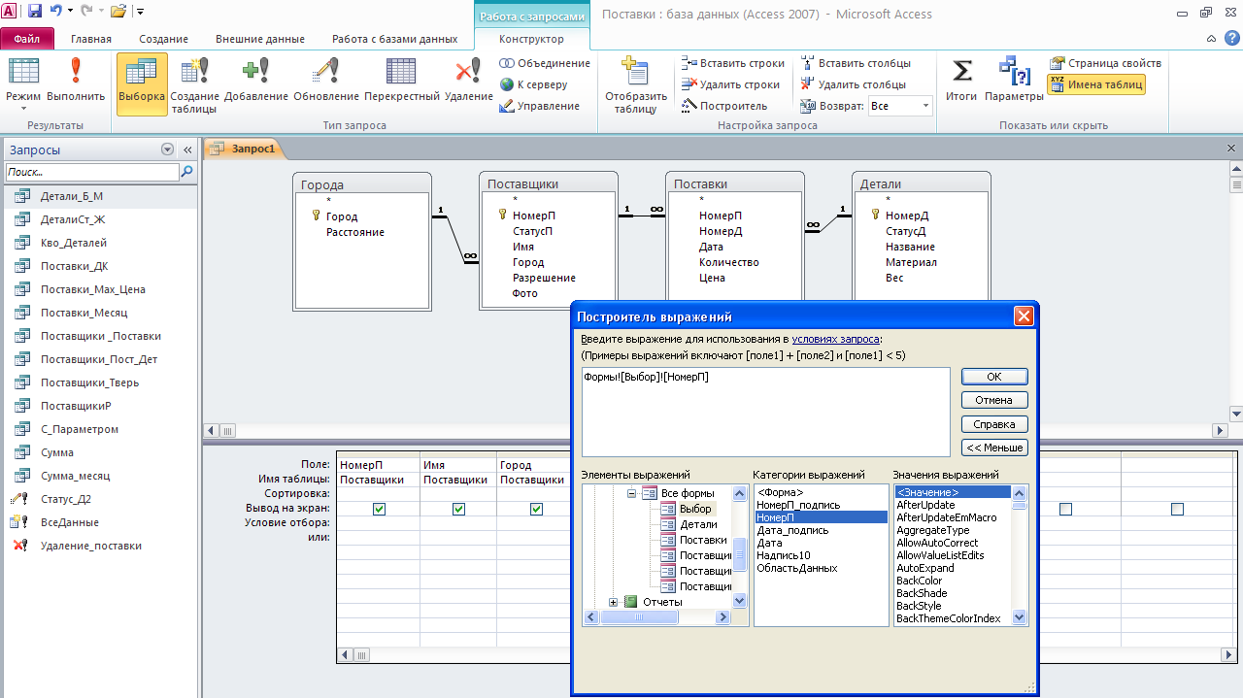The width and height of the screenshot is (1243, 698).
Task: Open Возврат combo box dropdown
Action: point(924,106)
